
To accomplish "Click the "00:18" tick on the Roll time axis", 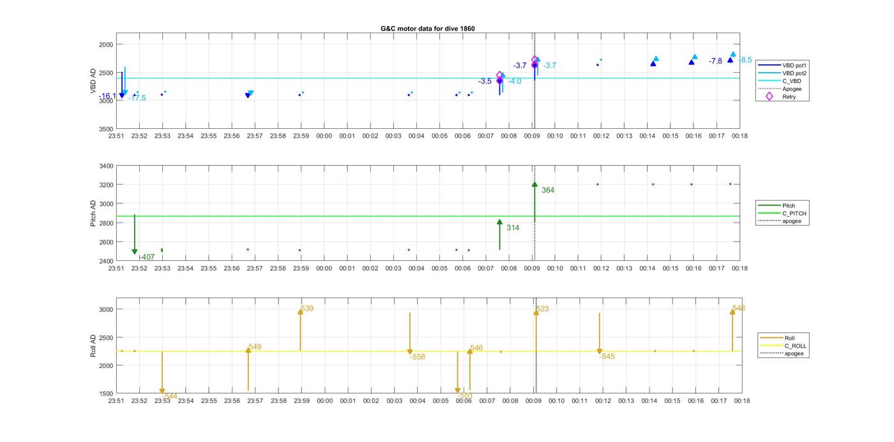I will pyautogui.click(x=742, y=401).
